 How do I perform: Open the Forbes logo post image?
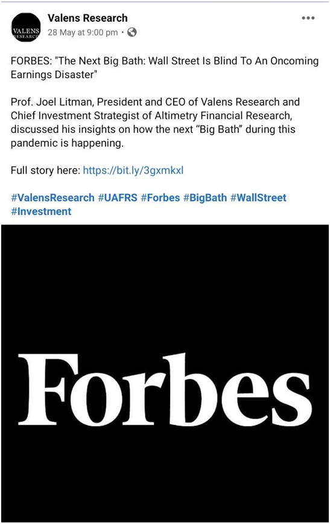click(x=165, y=374)
